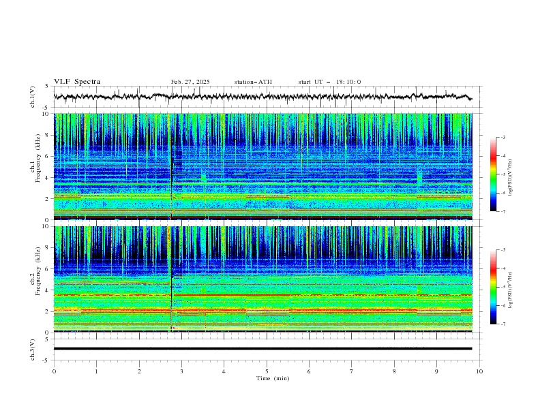This screenshot has width=540, height=417.
Task: Click the 'ch.3(V)' axis label
Action: coord(33,350)
